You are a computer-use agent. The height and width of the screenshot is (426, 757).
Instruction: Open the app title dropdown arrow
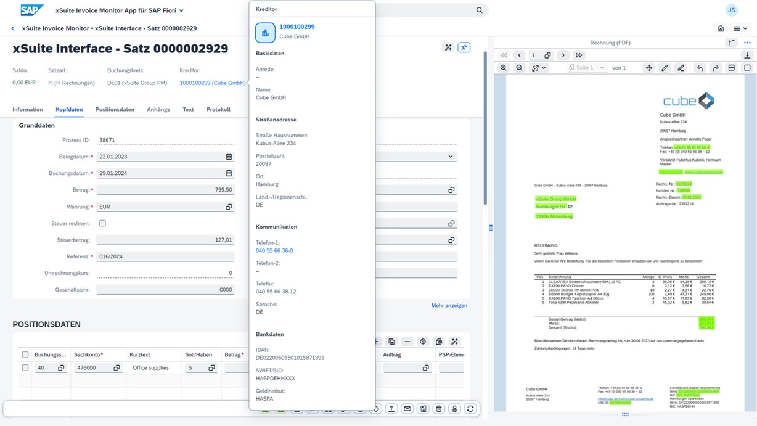coord(181,10)
